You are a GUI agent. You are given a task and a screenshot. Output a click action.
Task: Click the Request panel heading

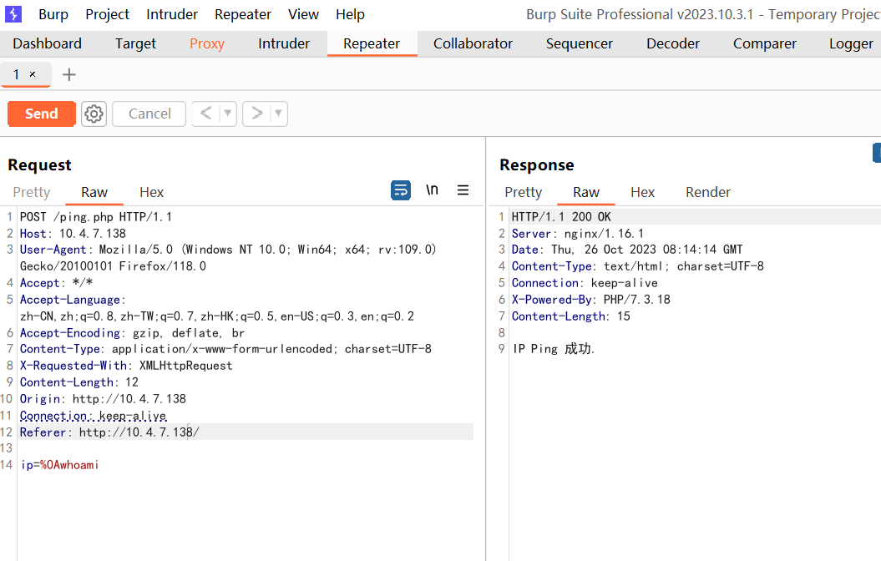point(40,165)
